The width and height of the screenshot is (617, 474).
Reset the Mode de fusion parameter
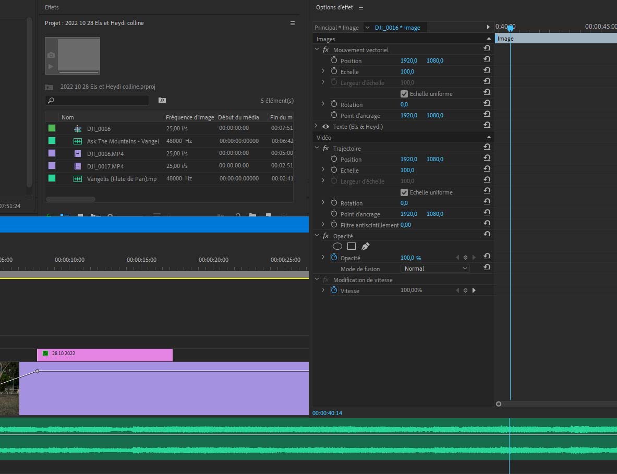pyautogui.click(x=487, y=267)
